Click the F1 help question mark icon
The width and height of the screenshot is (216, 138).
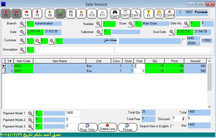coord(149,13)
